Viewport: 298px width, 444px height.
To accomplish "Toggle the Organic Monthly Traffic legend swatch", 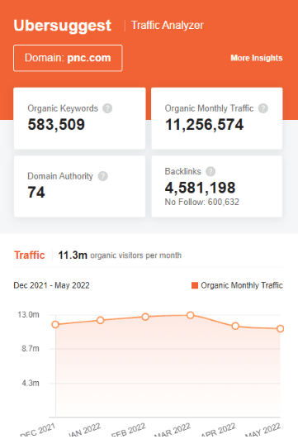I will pos(195,285).
